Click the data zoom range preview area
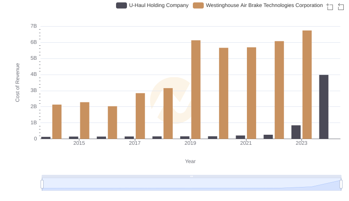The width and height of the screenshot is (349, 201). [192, 184]
